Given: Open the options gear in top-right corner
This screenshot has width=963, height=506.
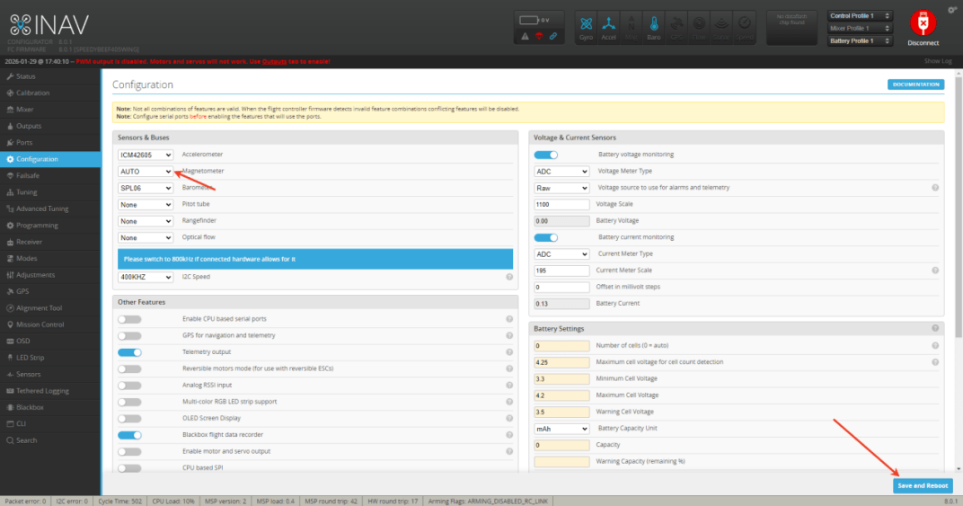Looking at the screenshot, I should coord(951,10).
